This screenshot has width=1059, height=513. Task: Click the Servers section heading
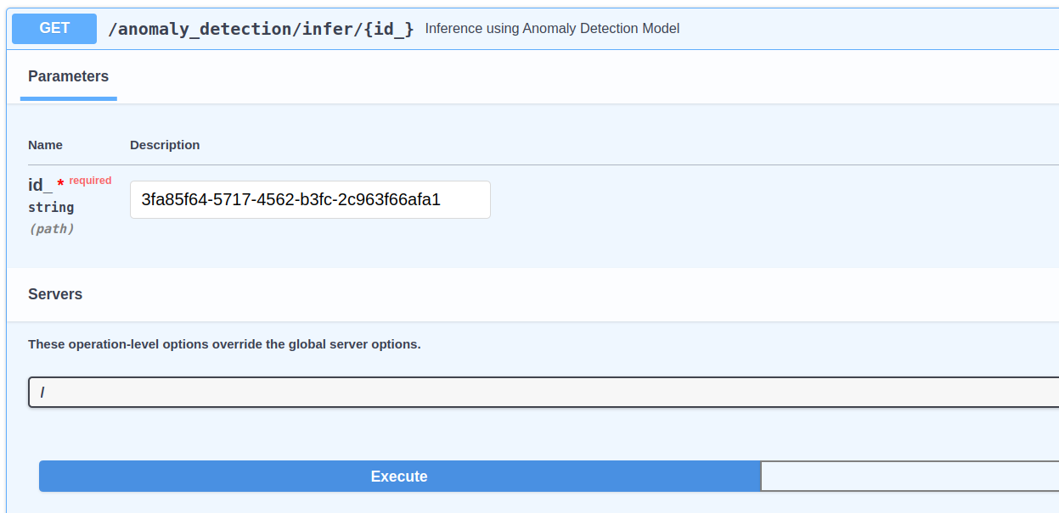click(x=55, y=294)
